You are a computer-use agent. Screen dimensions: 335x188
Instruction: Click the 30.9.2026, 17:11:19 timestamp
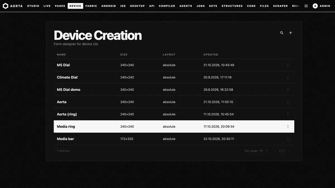[217, 77]
